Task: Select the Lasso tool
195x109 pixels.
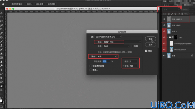Action: [1, 21]
